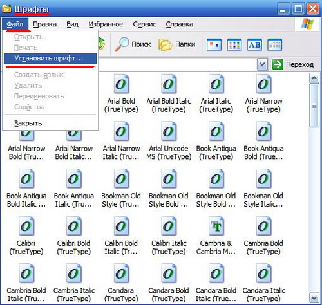322x305 pixels.
Task: Expand the address bar dropdown arrow
Action: 262,64
